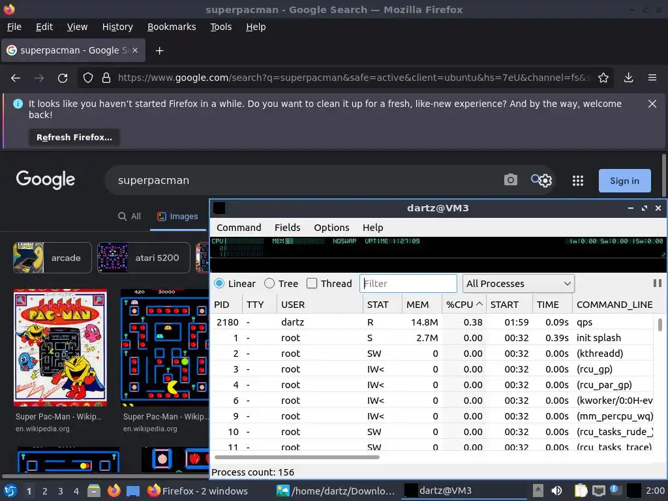This screenshot has height=501, width=668.
Task: Select the arcade filter chip
Action: (52, 258)
